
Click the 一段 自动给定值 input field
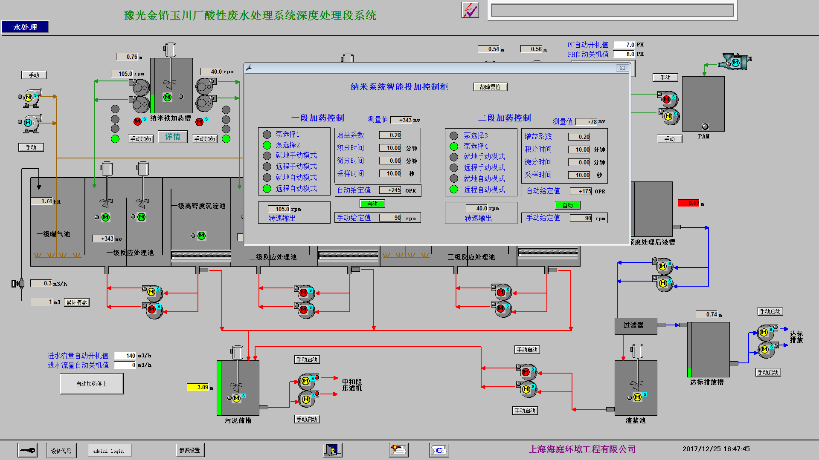click(390, 190)
